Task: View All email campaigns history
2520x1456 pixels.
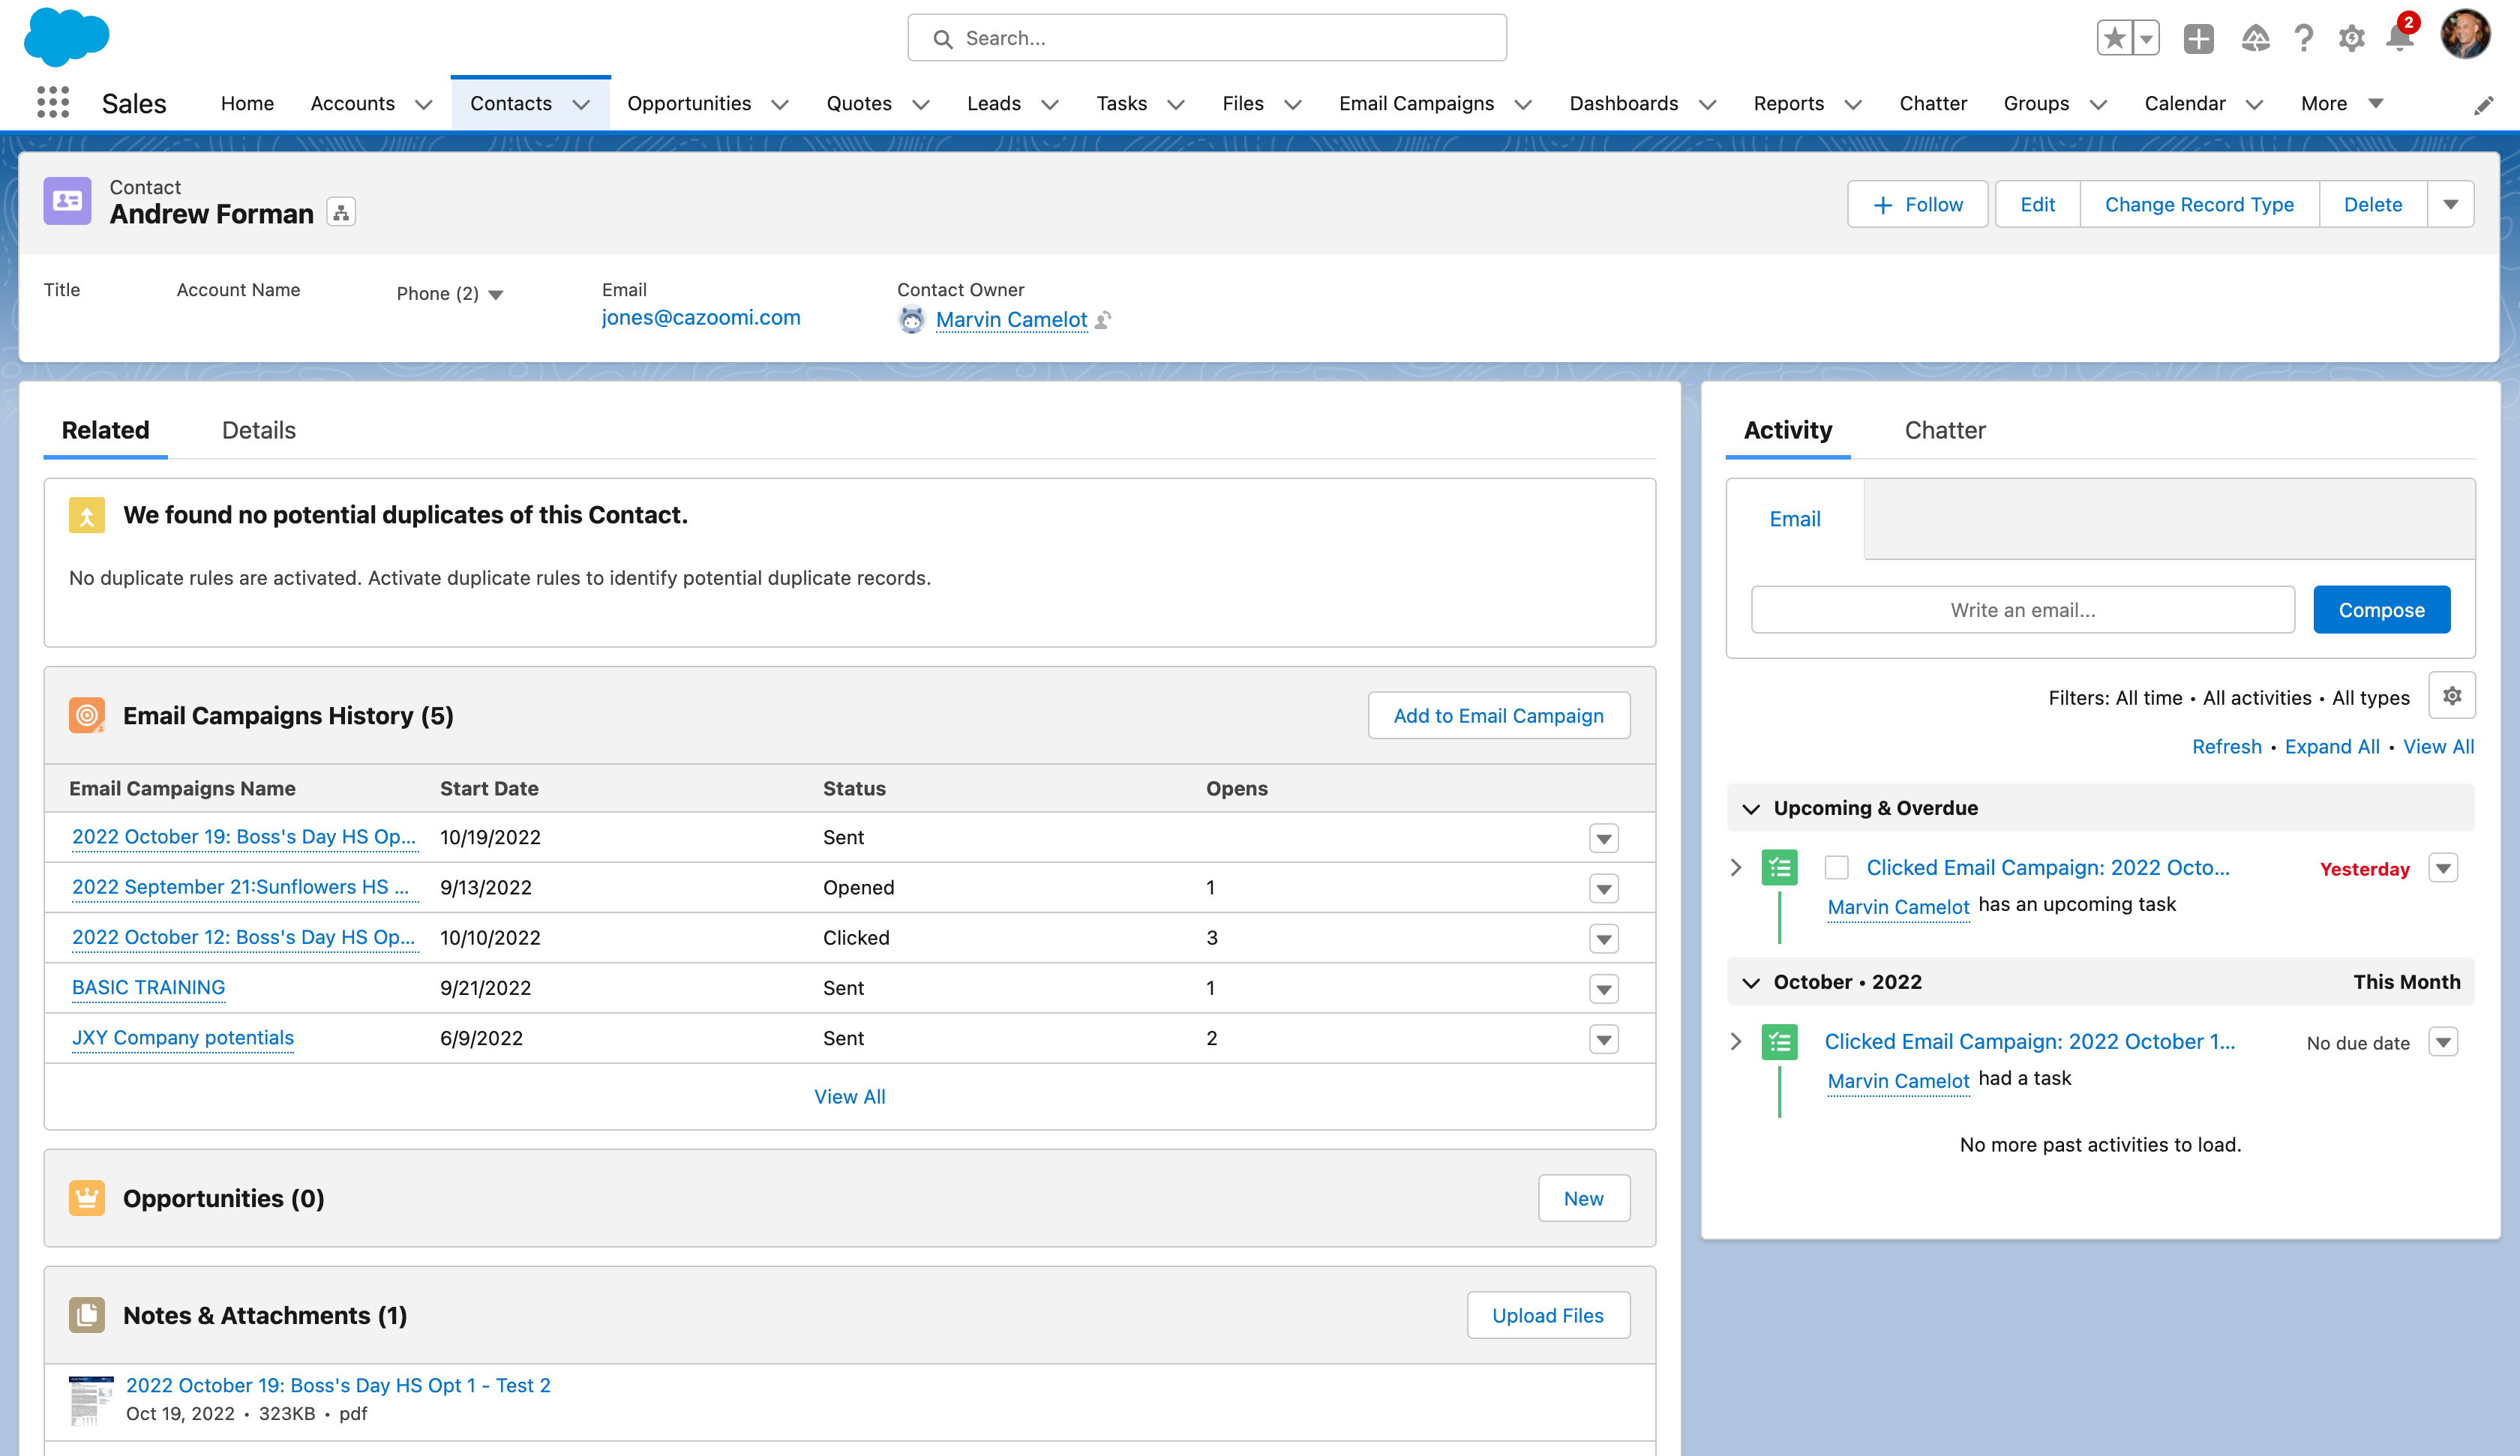Action: 849,1096
